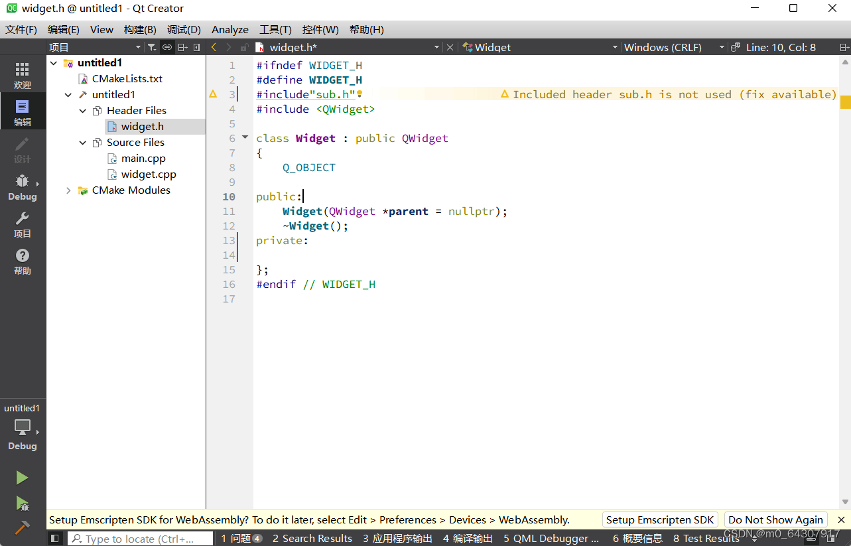Open the 编辑(E) menu
This screenshot has height=546, width=851.
(x=64, y=30)
